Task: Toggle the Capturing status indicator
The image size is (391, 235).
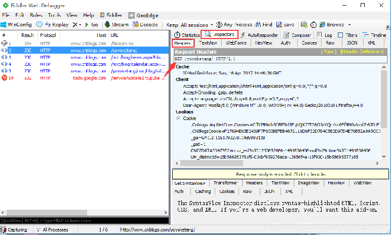Action: pyautogui.click(x=14, y=230)
